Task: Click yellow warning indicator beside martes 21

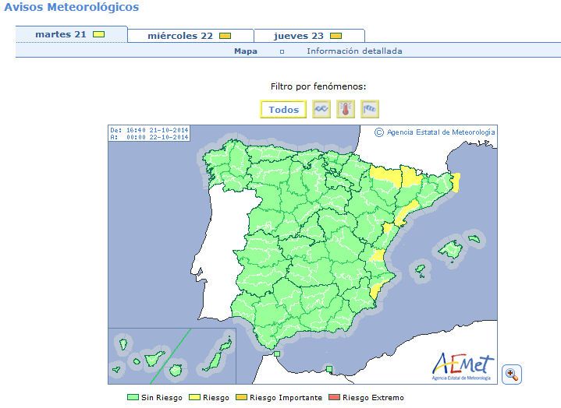Action: [x=98, y=34]
